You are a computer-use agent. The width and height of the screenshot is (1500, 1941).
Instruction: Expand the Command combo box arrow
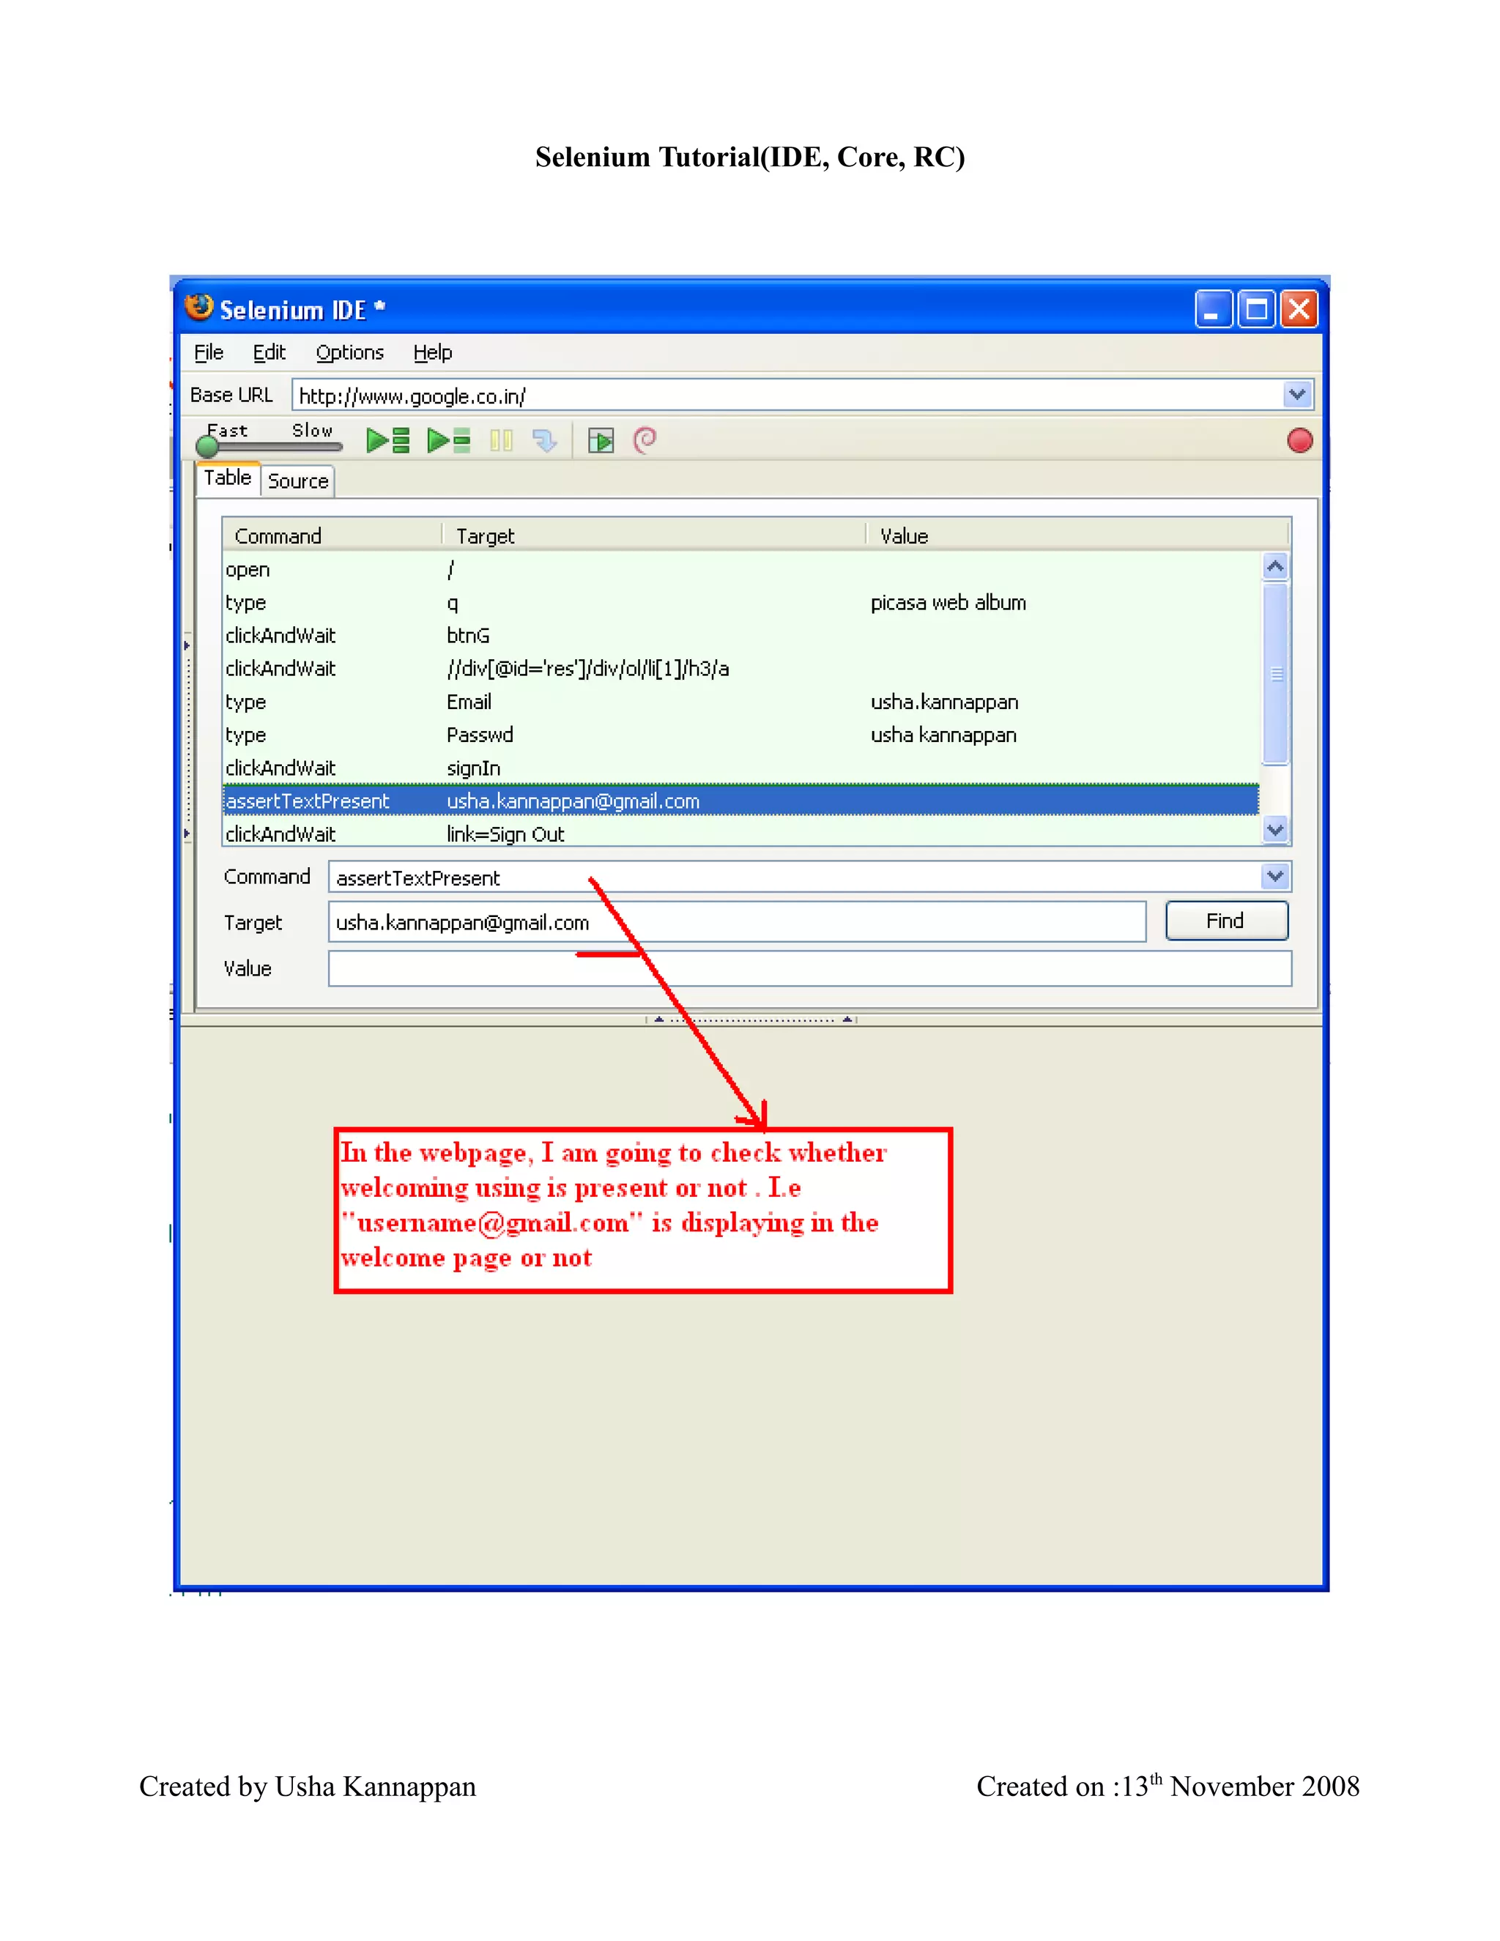click(x=1275, y=876)
